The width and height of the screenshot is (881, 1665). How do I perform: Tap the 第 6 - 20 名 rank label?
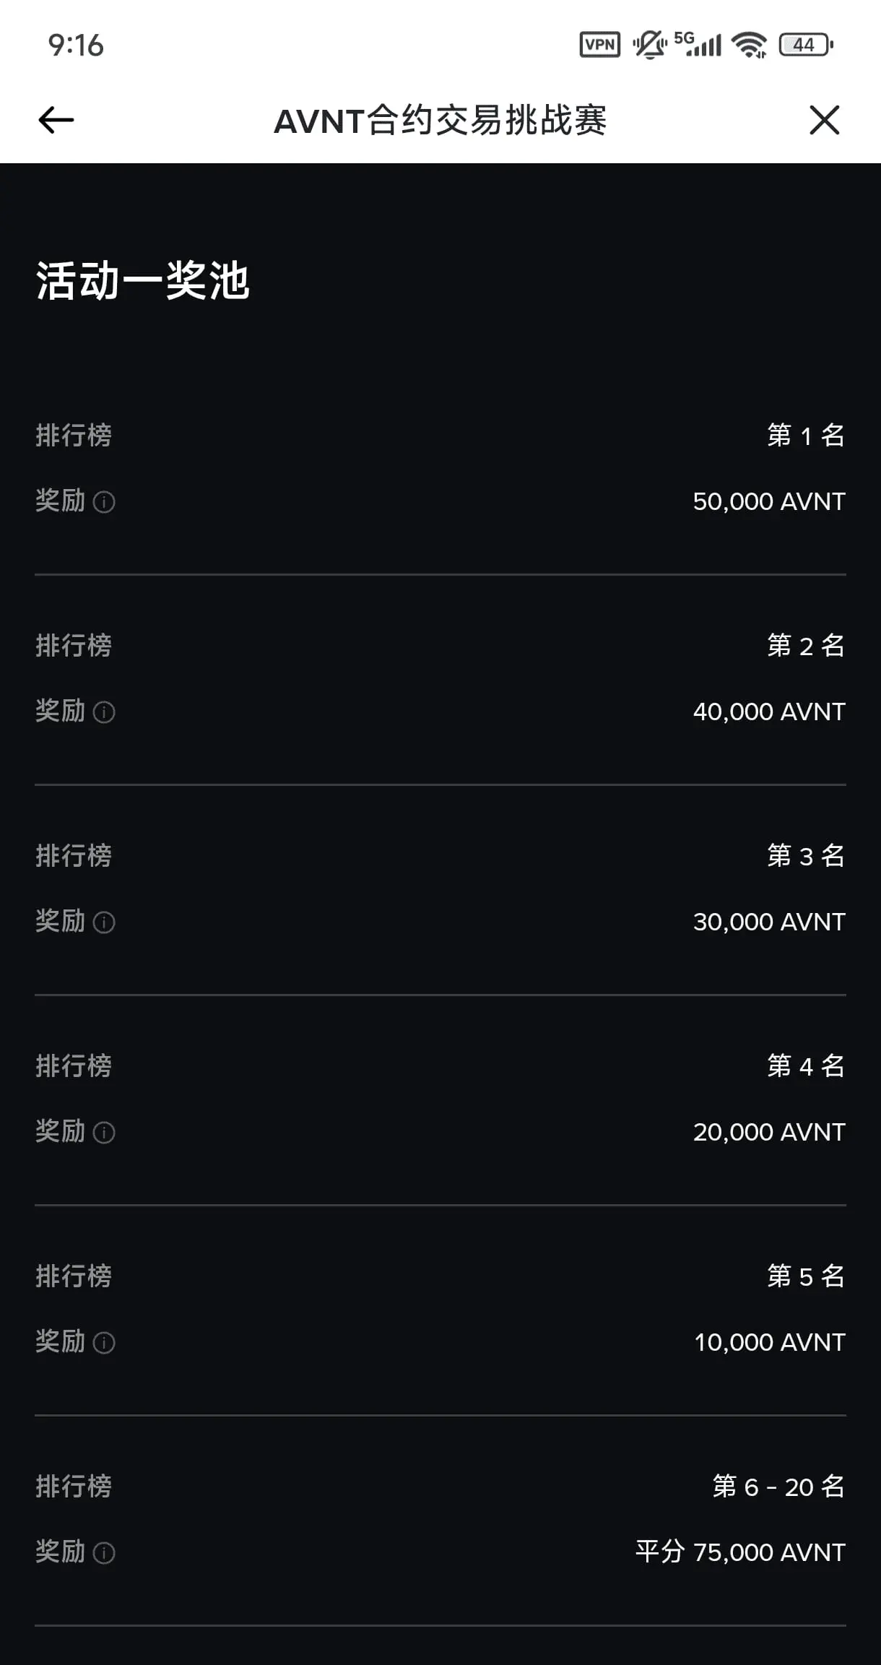click(778, 1487)
